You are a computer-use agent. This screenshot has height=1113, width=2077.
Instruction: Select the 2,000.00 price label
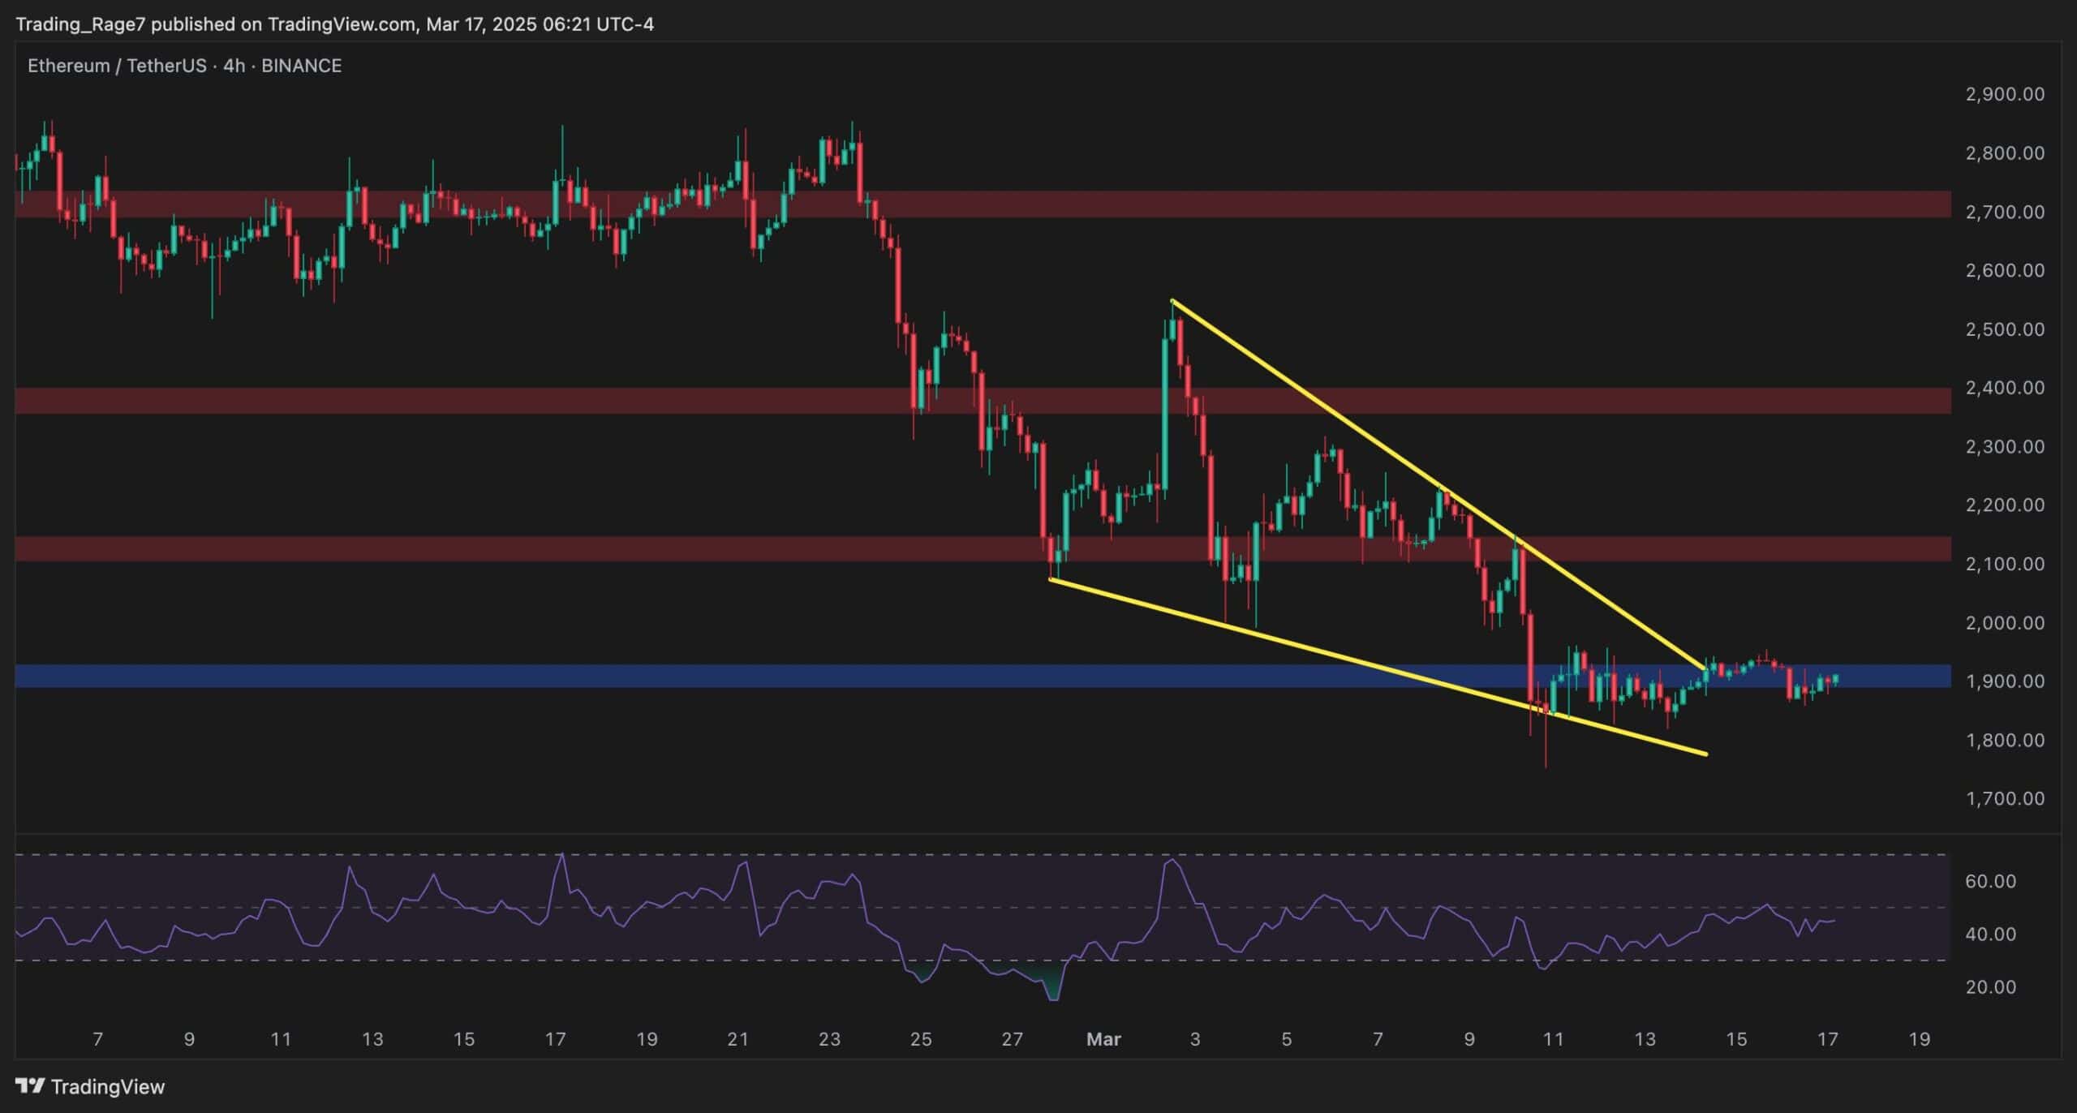point(2004,622)
